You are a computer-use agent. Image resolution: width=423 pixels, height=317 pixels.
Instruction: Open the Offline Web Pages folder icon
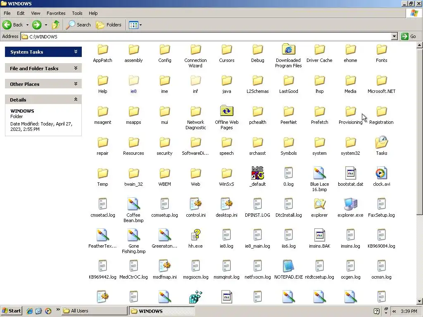227,111
